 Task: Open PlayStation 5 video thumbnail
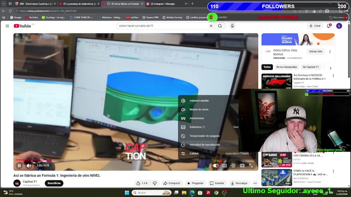[277, 177]
